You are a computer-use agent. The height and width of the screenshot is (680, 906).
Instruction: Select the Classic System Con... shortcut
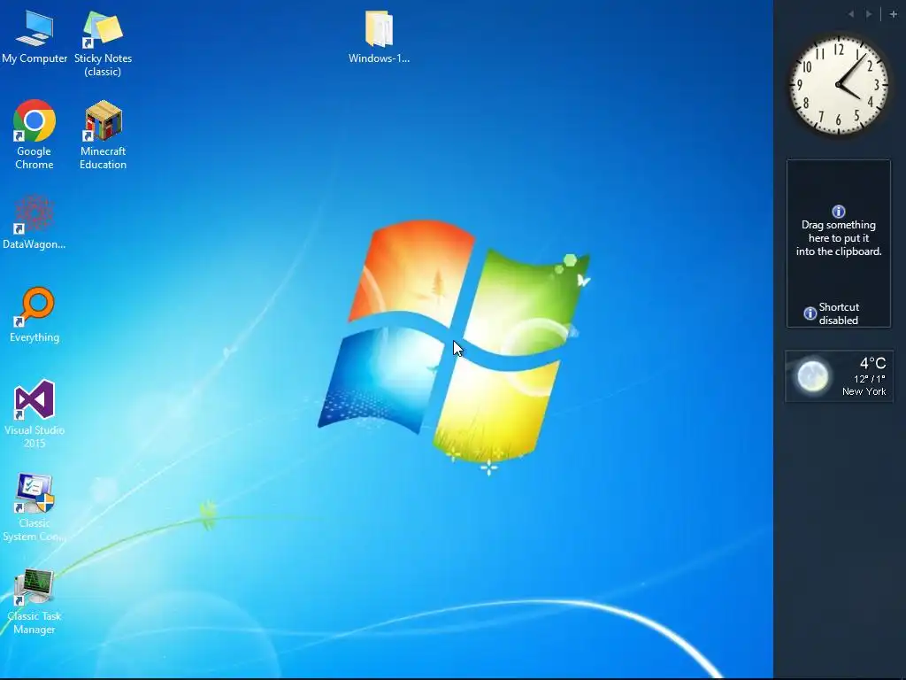click(35, 507)
